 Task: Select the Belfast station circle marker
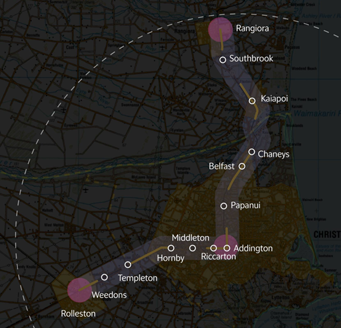click(x=242, y=166)
